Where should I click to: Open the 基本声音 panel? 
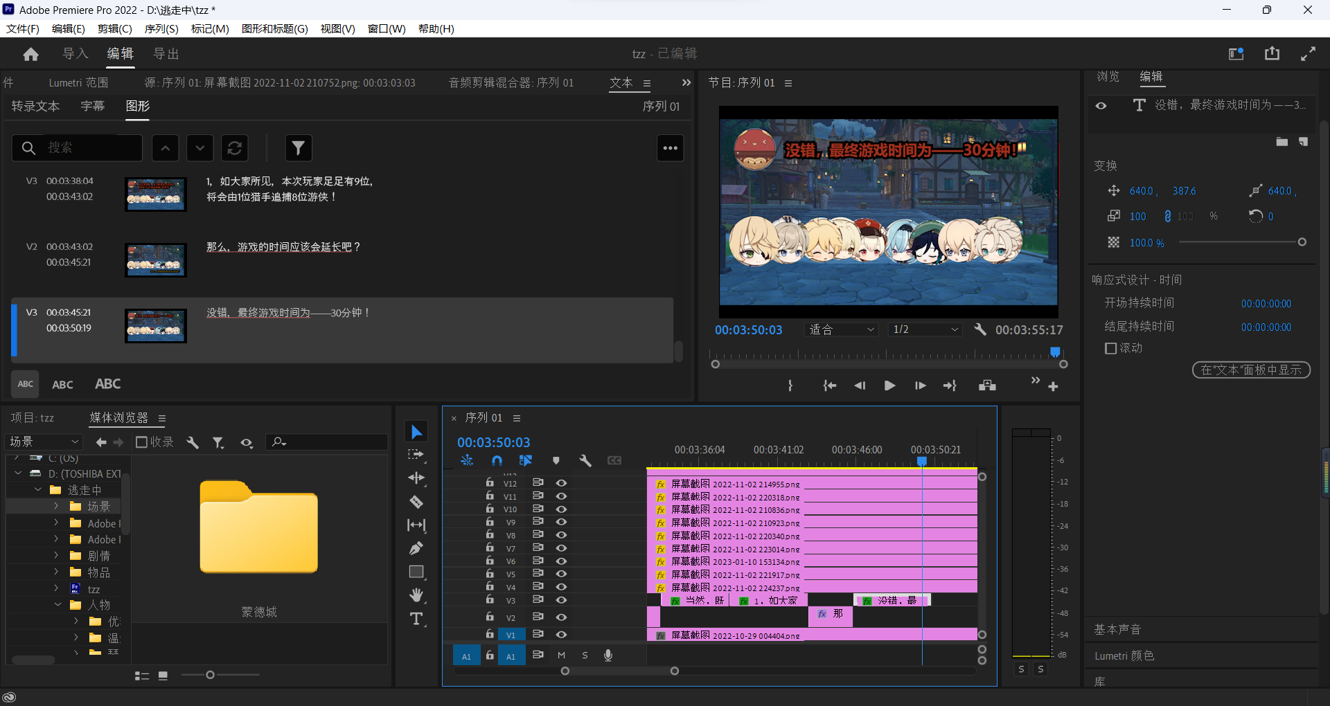tap(1117, 629)
